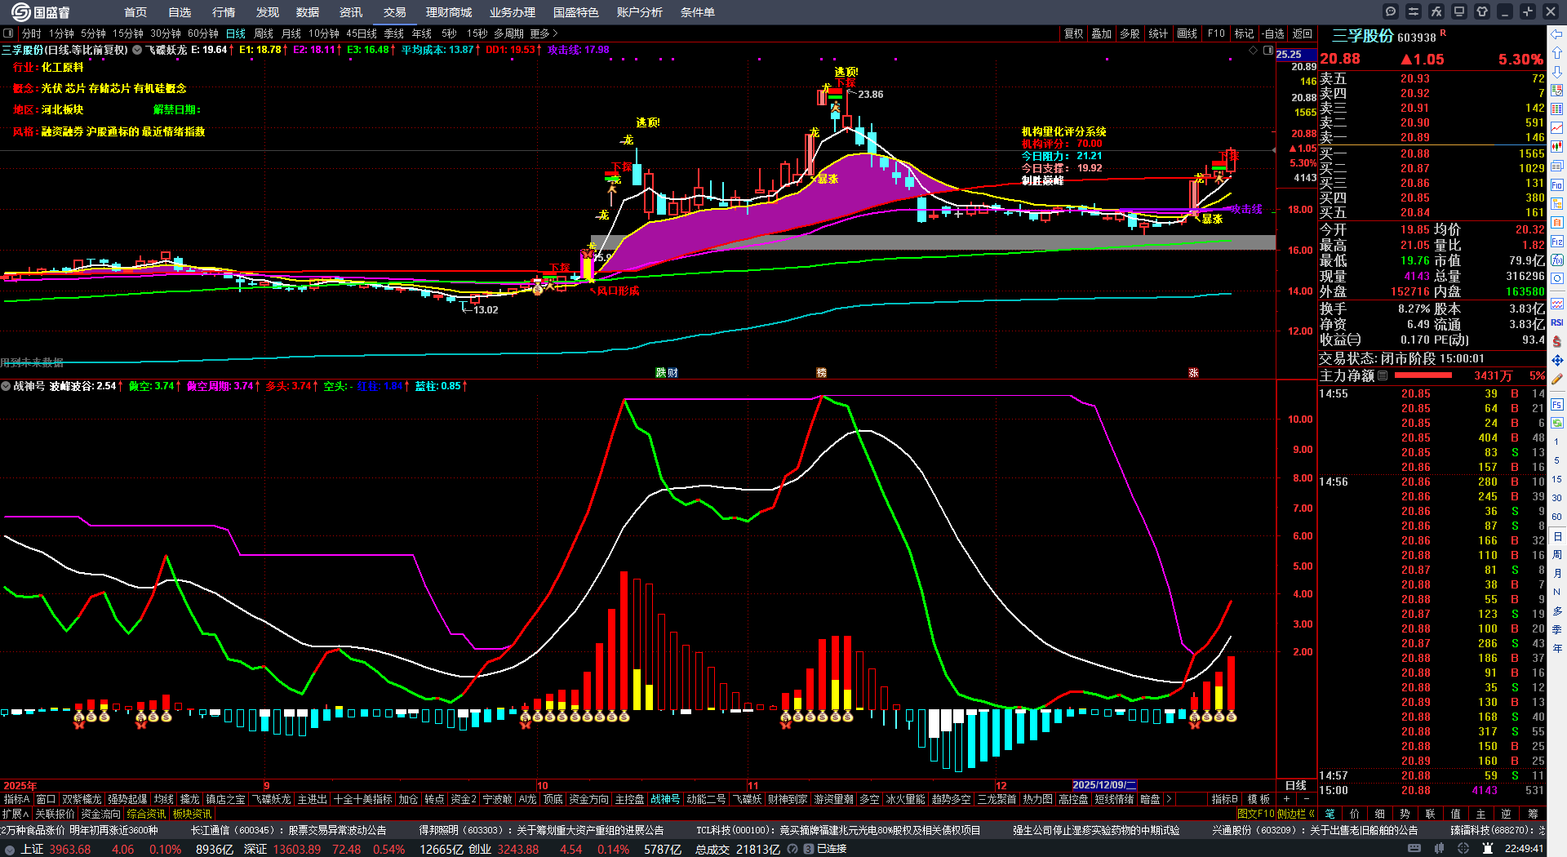Open the formula fx icon

[x=1436, y=11]
